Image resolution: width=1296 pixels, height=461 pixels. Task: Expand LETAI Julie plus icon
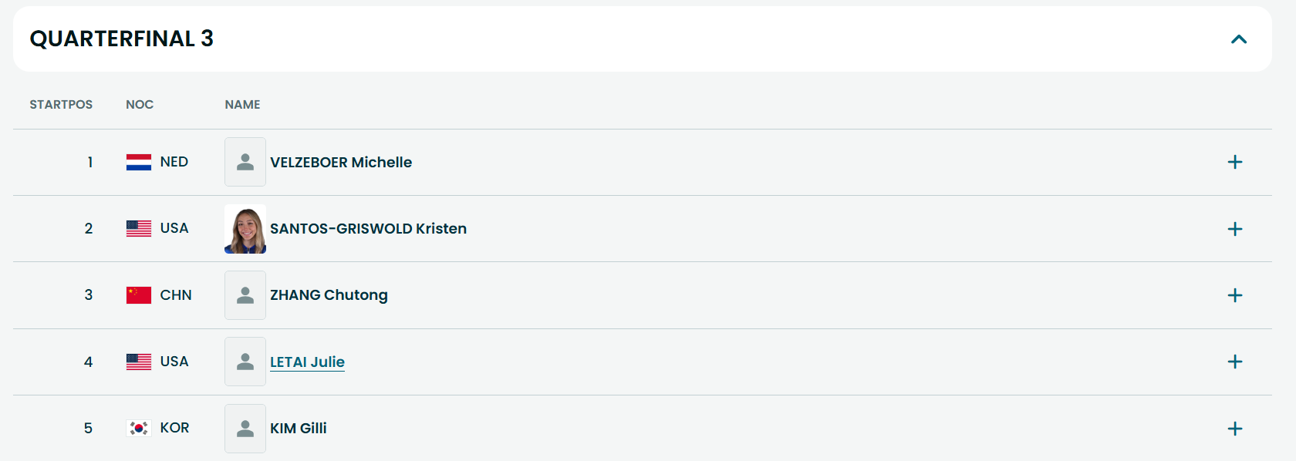pos(1234,362)
